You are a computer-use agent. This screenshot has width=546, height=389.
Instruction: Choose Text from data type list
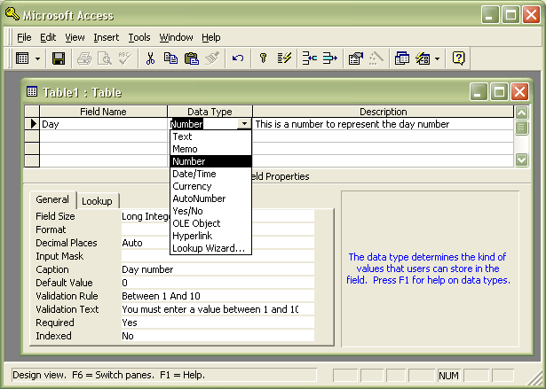(x=210, y=136)
